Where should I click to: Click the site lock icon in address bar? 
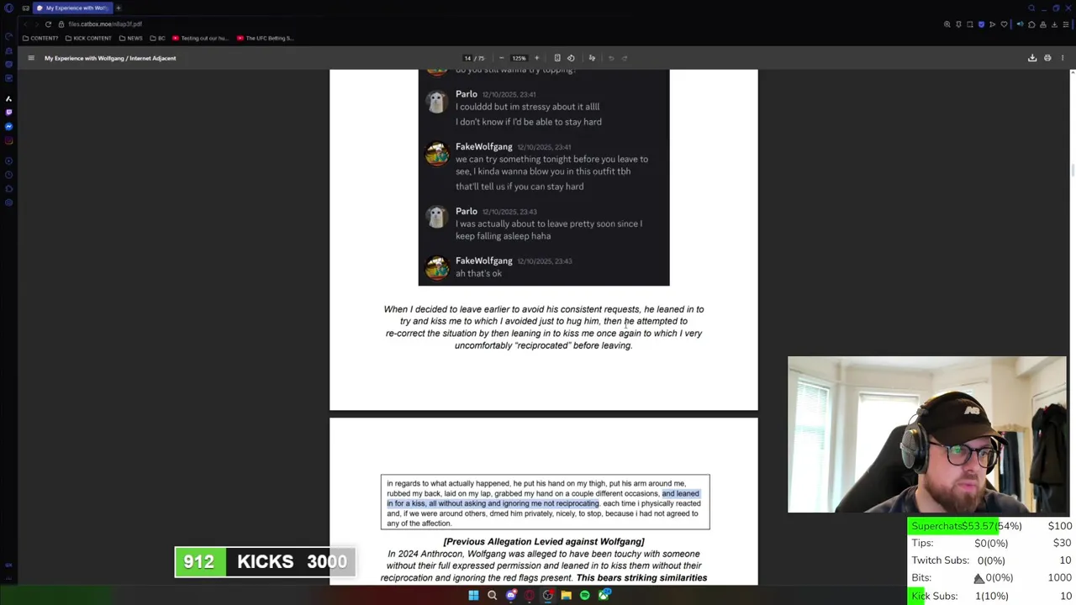61,24
